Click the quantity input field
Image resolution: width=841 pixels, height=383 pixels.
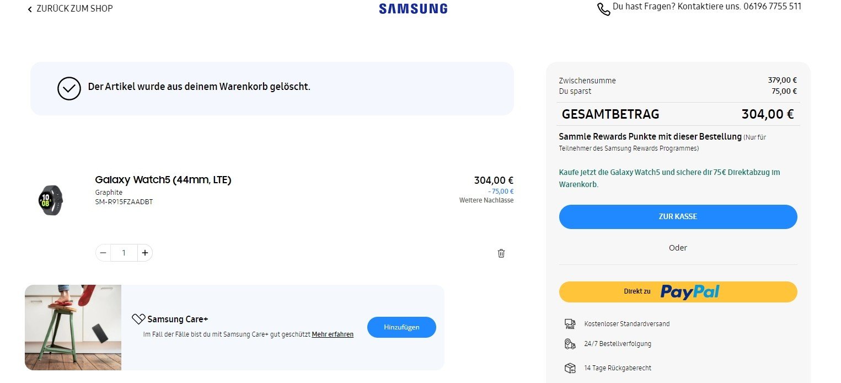click(124, 253)
